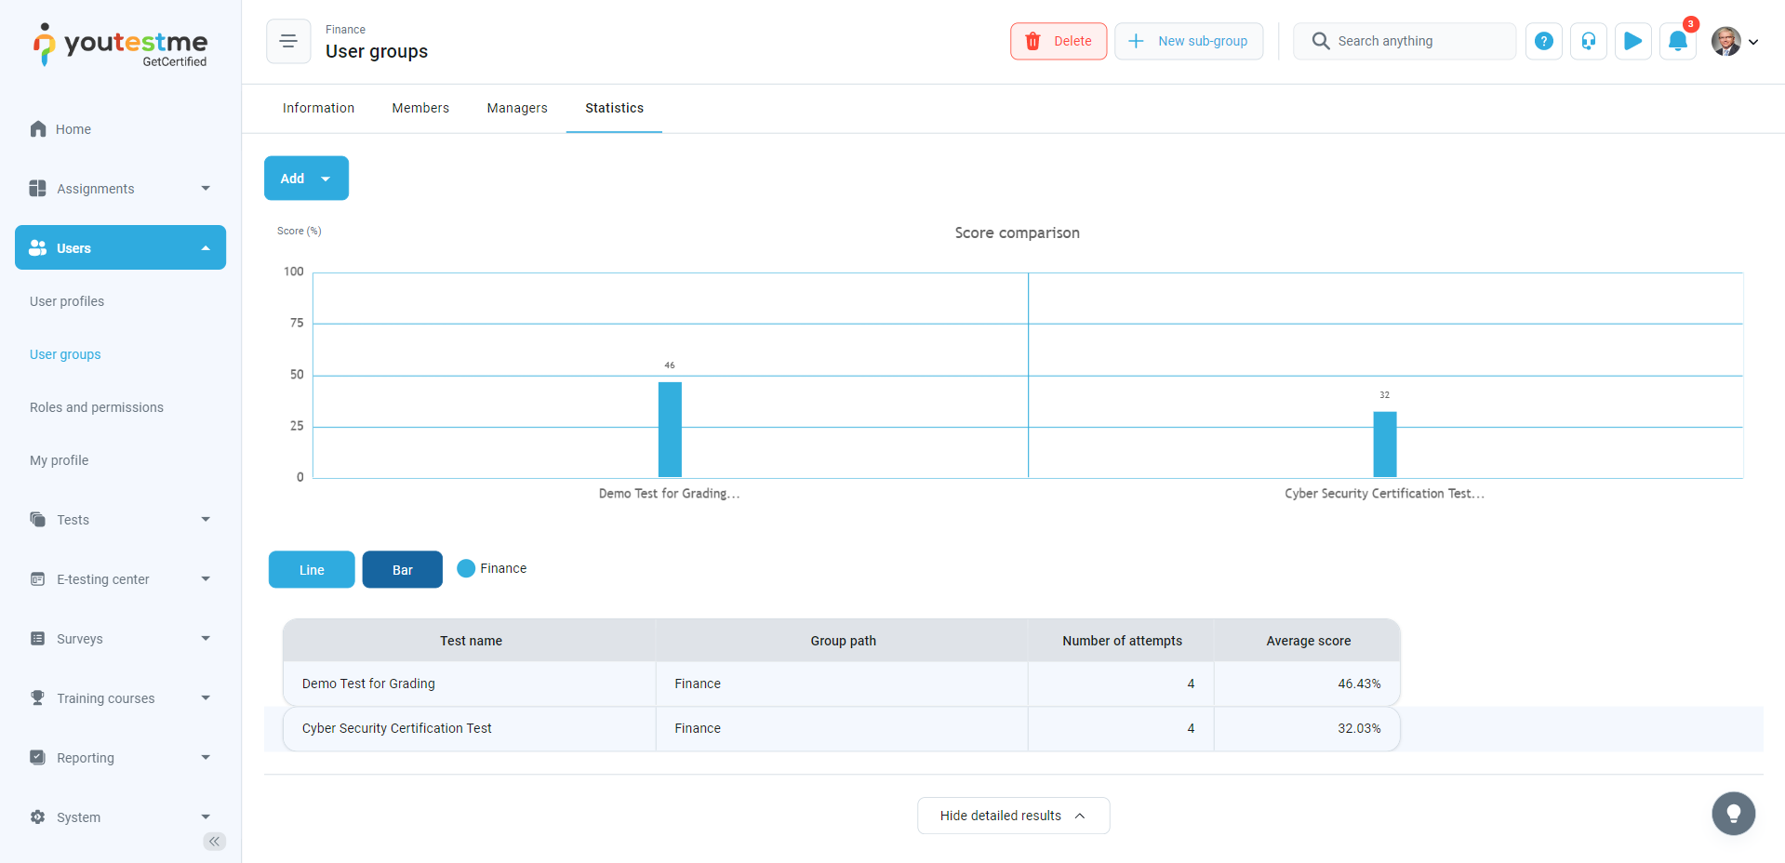Screen dimensions: 1785x863
Task: Collapse sidebar with double chevron icon
Action: tap(214, 842)
